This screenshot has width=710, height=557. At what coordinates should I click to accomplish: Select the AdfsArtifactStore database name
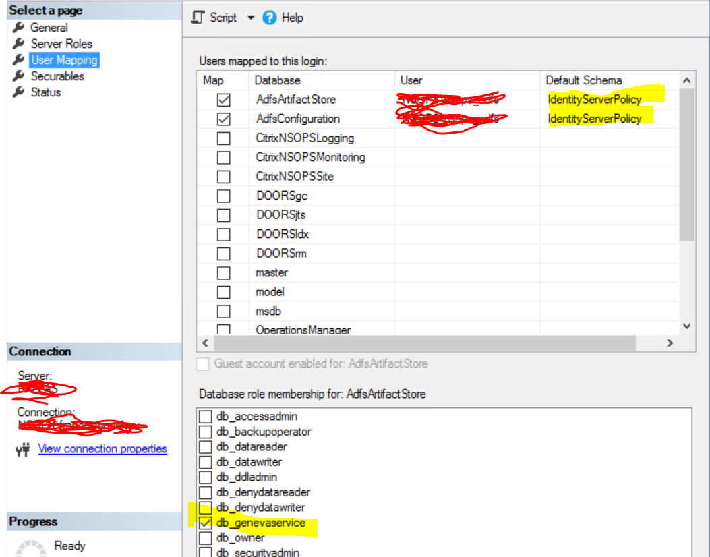296,100
